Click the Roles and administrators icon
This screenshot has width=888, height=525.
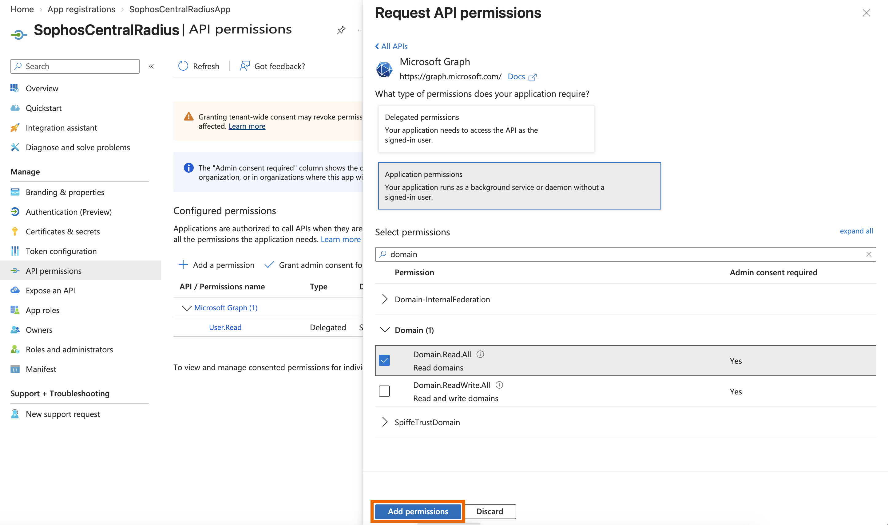pos(15,349)
